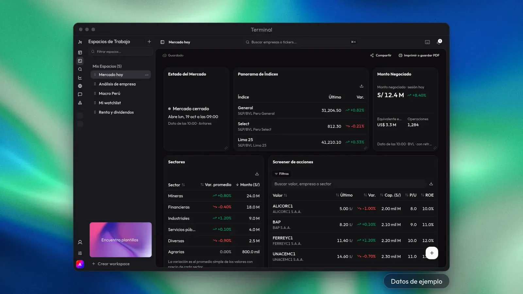Focus the Buscar empresas o tickers field
The width and height of the screenshot is (523, 294).
pos(301,42)
